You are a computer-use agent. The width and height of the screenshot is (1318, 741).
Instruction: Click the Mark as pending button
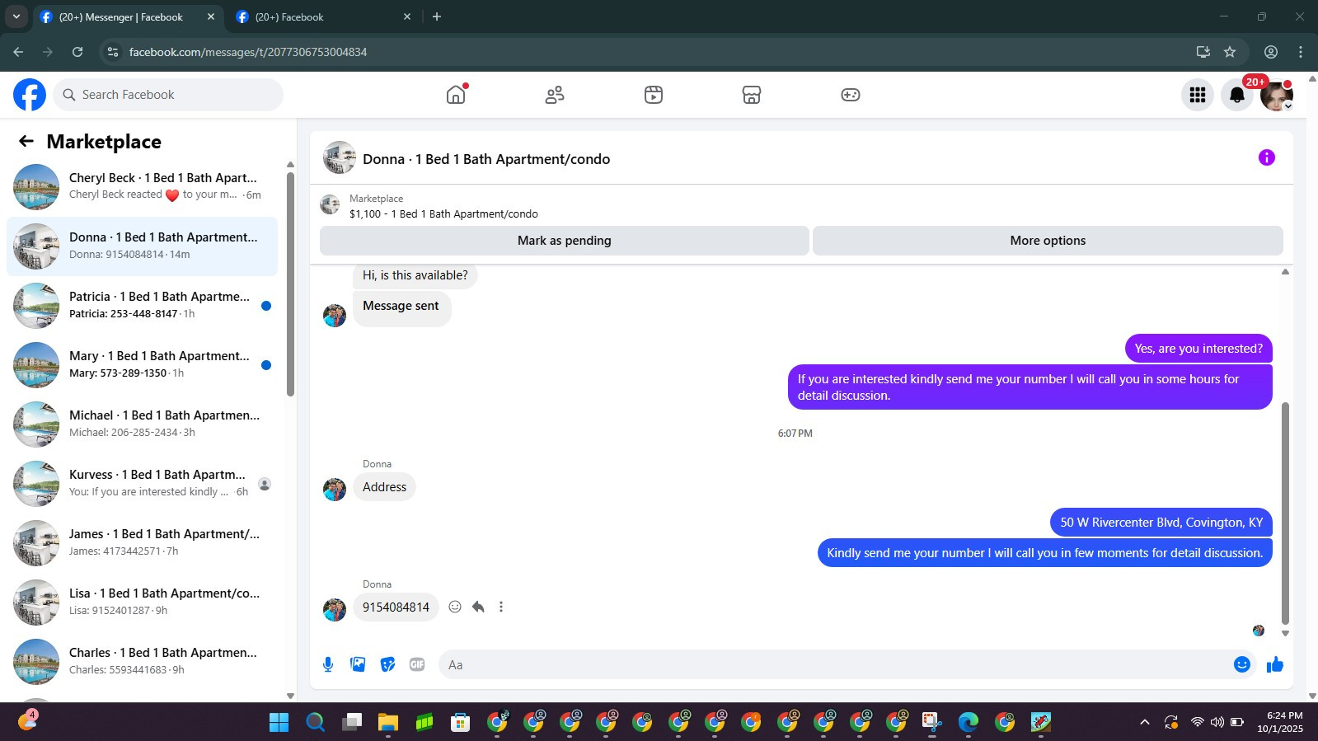(x=565, y=241)
